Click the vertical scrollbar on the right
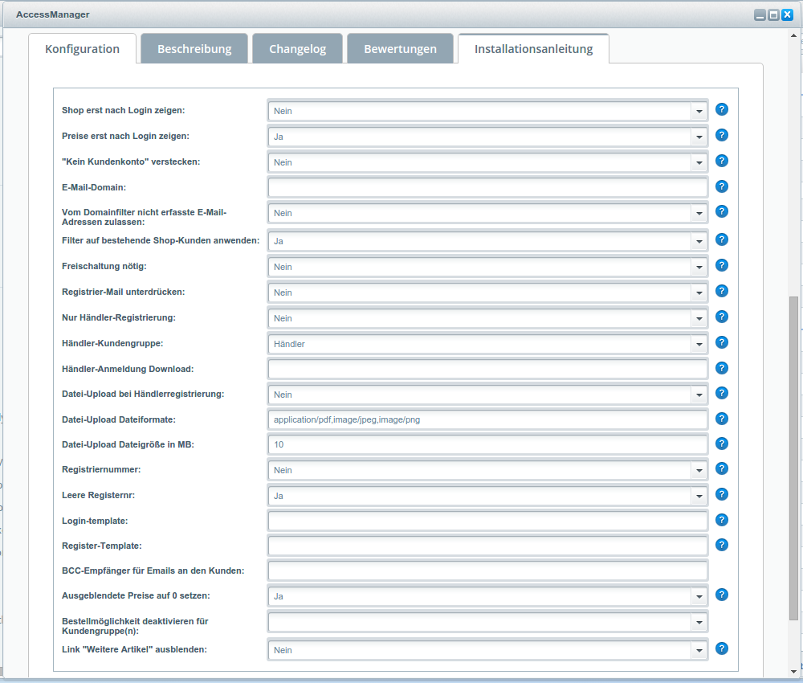Viewport: 803px width, 683px height. coord(794,458)
